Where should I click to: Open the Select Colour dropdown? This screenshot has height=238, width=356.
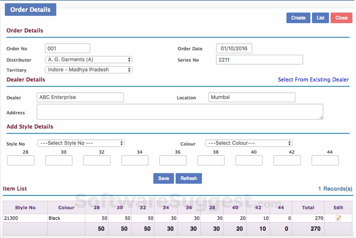[x=249, y=143]
